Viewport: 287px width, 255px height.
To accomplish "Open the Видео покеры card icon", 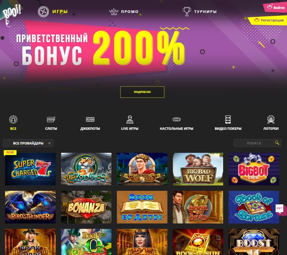I will pyautogui.click(x=228, y=119).
